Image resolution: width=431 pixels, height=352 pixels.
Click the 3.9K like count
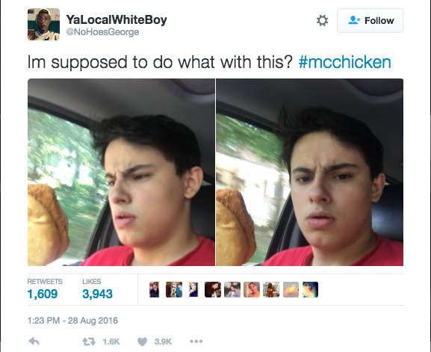point(163,342)
